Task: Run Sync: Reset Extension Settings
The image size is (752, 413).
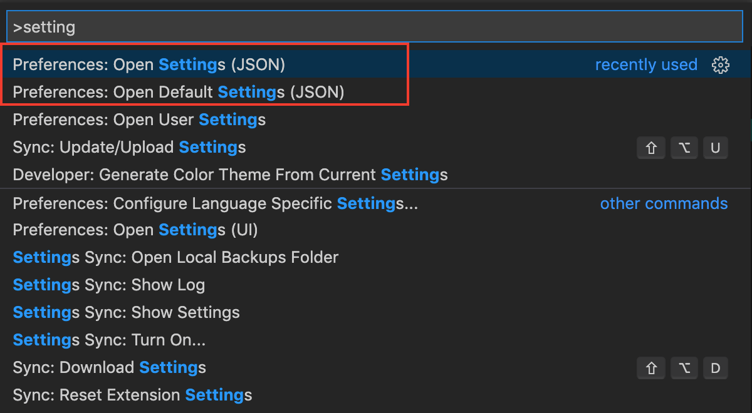Action: [x=376, y=395]
